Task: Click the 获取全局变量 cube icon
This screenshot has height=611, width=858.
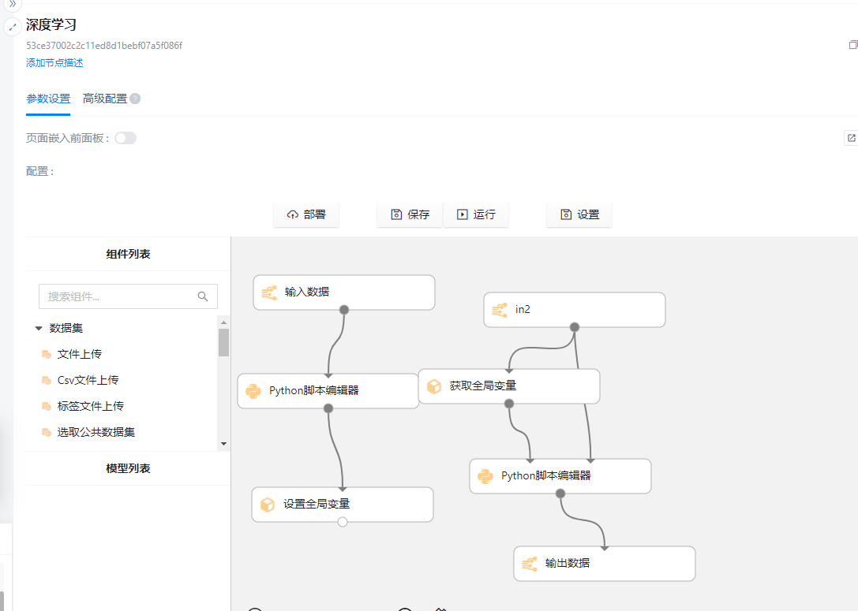Action: pyautogui.click(x=433, y=386)
